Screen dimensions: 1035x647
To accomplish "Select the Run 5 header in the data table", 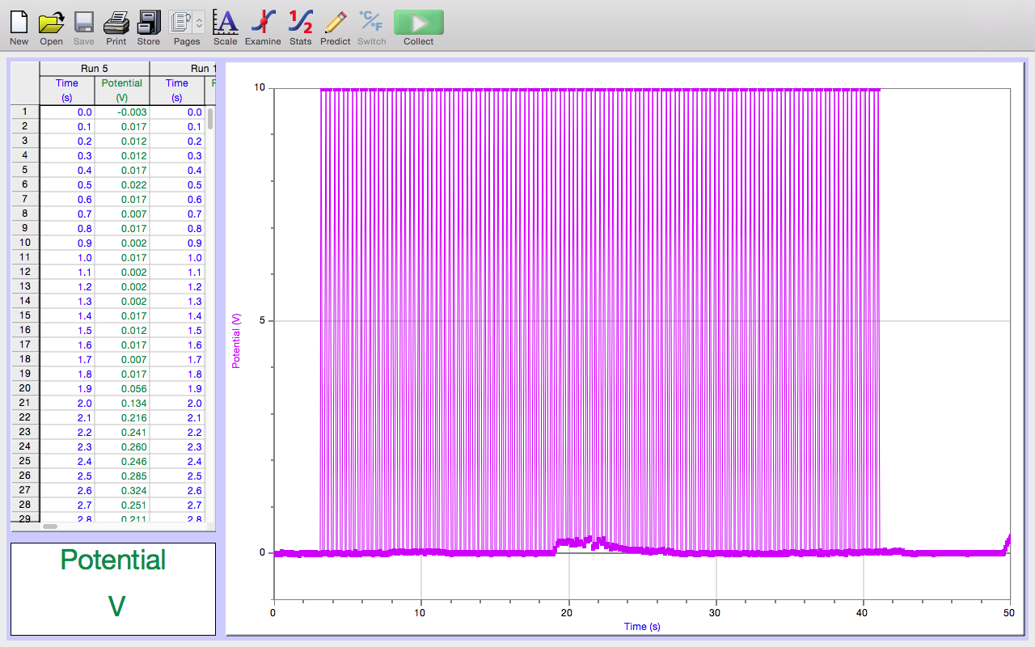I will point(94,69).
